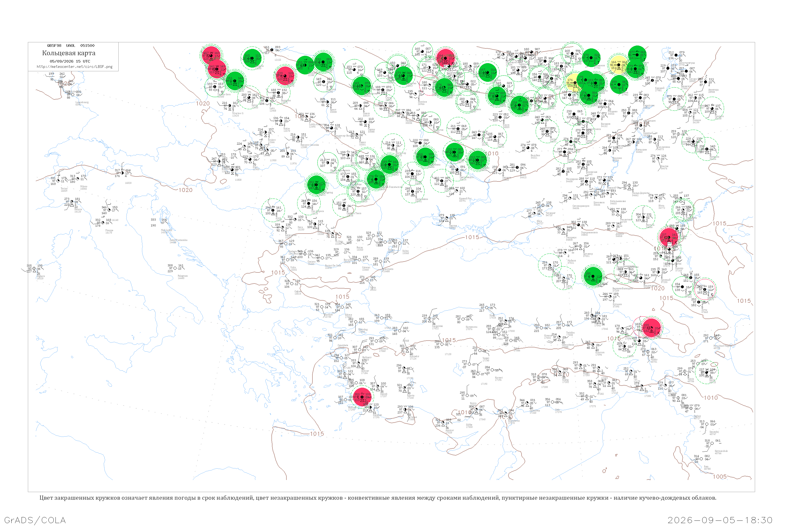Image resolution: width=789 pixels, height=526 pixels.
Task: Select the green circle at Mikolajki 12280
Action: (x=305, y=65)
